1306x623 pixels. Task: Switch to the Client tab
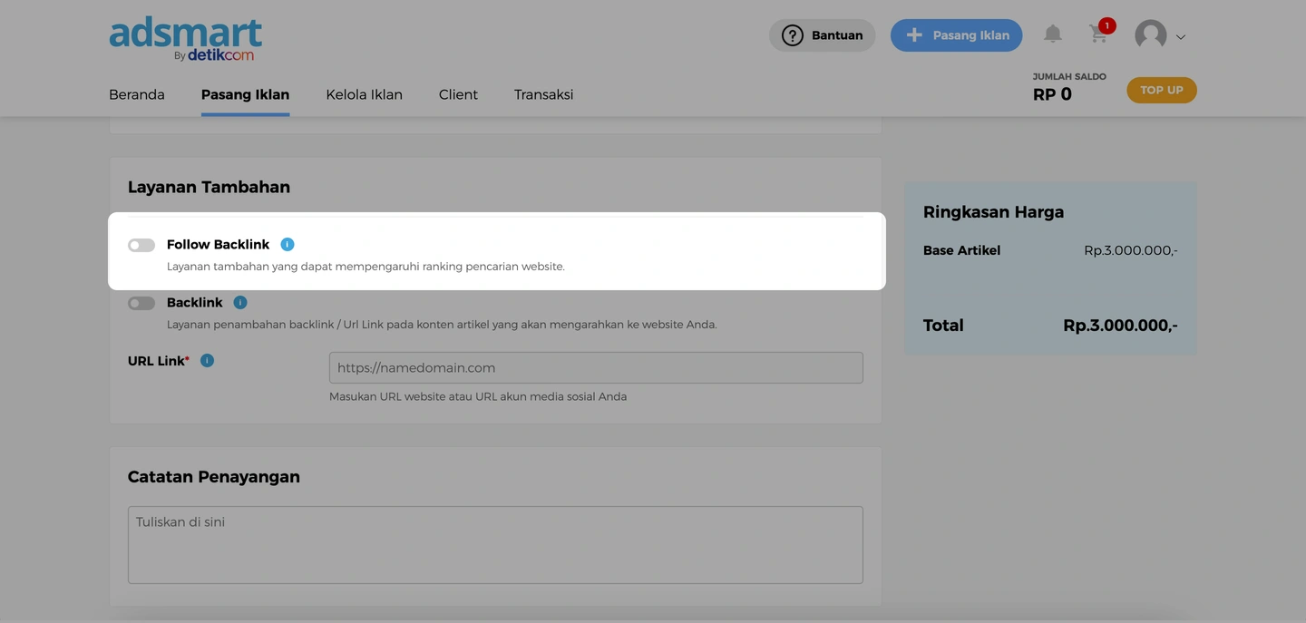tap(458, 94)
